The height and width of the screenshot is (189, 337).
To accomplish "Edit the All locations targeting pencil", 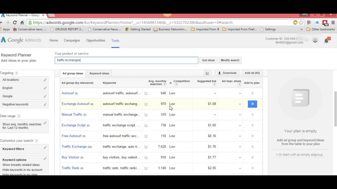I will click(45, 80).
